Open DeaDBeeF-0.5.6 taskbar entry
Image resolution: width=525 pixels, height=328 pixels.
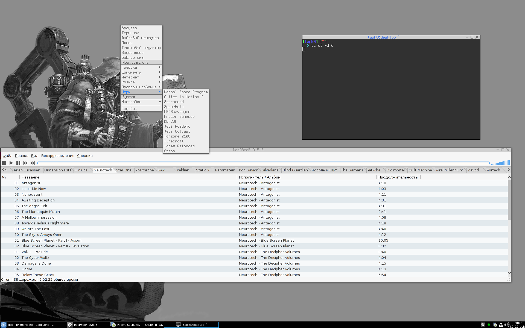(87, 325)
